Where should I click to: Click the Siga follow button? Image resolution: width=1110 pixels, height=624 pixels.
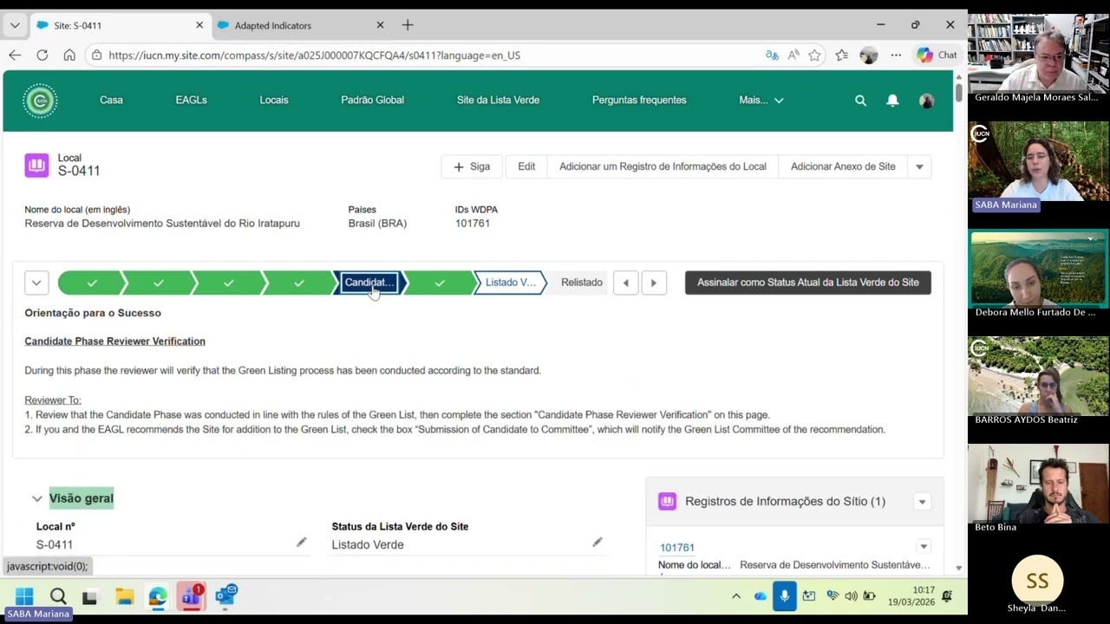[x=473, y=166]
